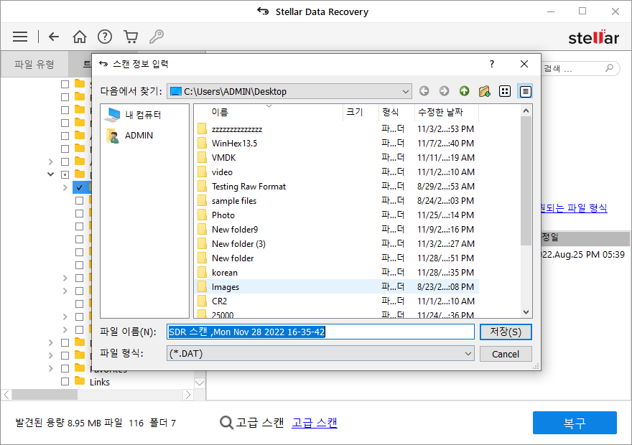Select the zzzzzzzzzzzzzz folder

[x=236, y=129]
